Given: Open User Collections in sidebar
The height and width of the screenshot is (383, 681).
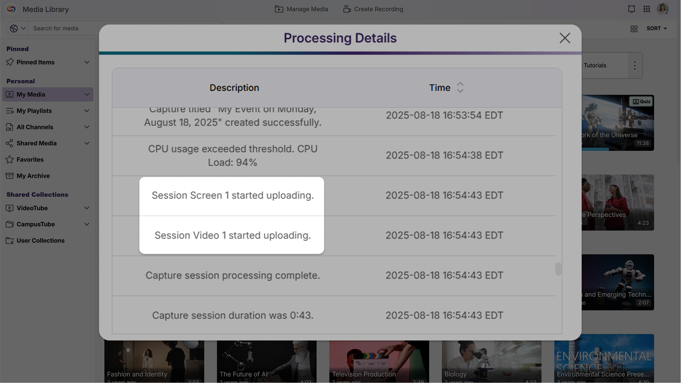Looking at the screenshot, I should (40, 240).
